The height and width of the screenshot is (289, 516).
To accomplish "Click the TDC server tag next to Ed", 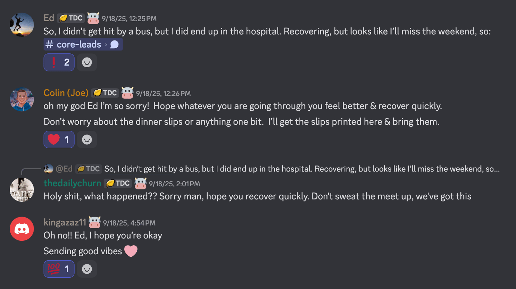I will point(71,18).
